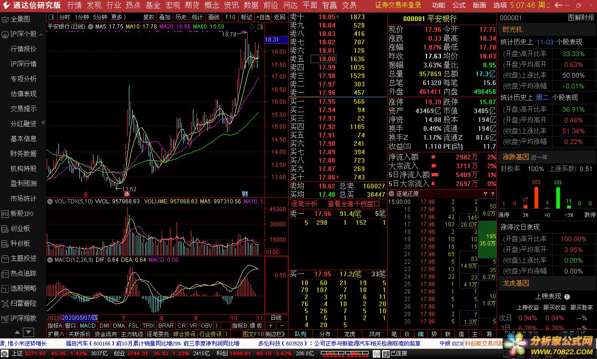Open the 行情 menu
The image size is (597, 359).
[74, 5]
